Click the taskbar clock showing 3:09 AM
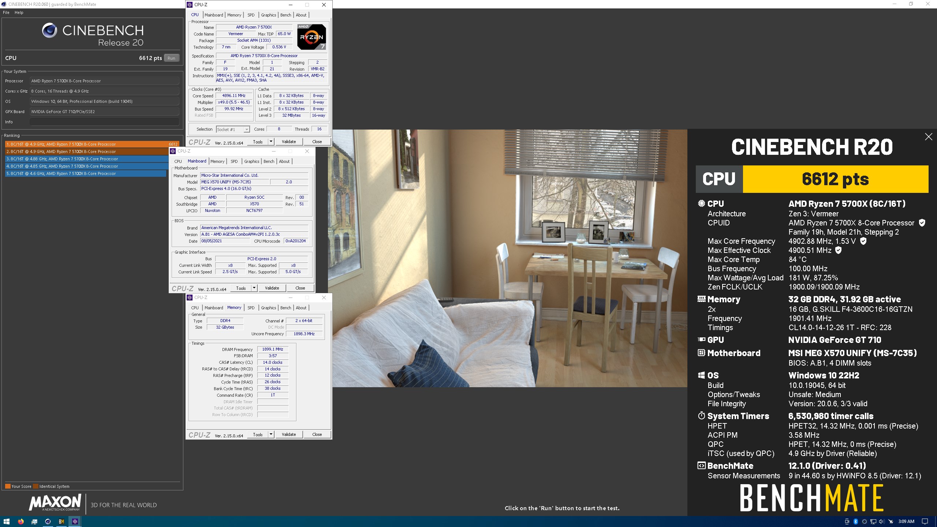 [x=906, y=522]
